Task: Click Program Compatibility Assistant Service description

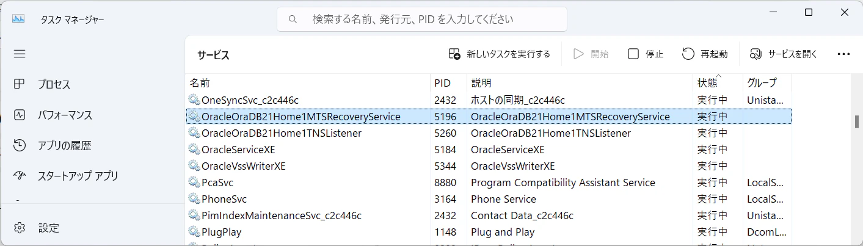Action: click(x=563, y=182)
